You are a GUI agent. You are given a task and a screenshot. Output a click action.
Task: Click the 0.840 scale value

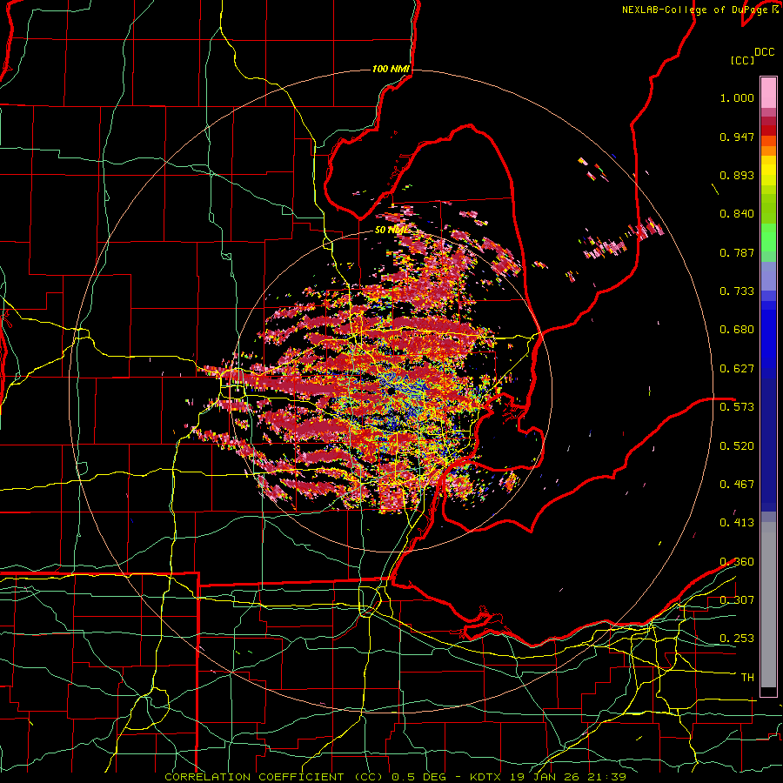[x=737, y=214]
